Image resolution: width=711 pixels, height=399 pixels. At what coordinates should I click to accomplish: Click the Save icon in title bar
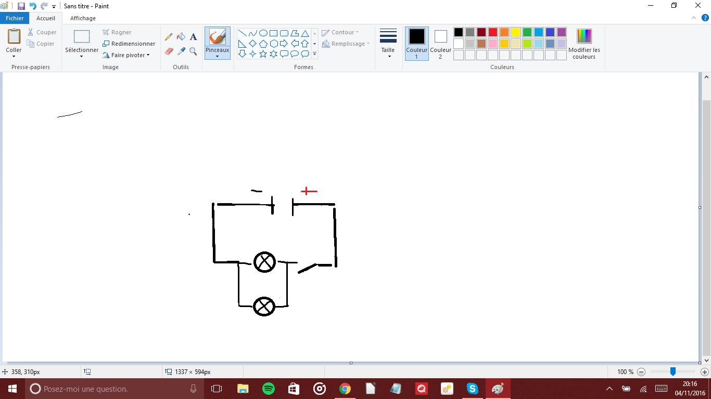(21, 6)
